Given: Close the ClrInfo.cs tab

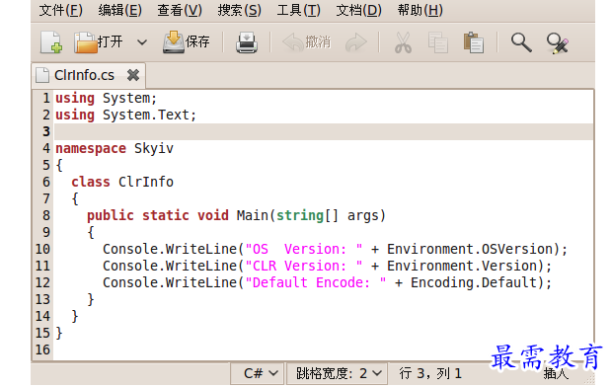Looking at the screenshot, I should 133,75.
